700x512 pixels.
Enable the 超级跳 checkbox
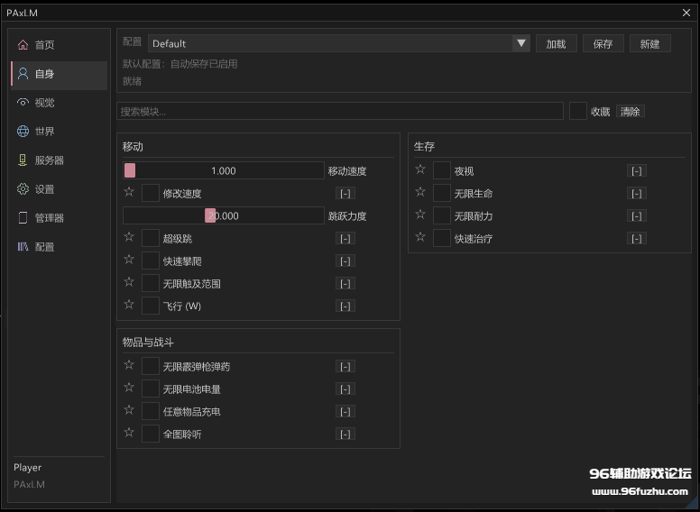151,238
